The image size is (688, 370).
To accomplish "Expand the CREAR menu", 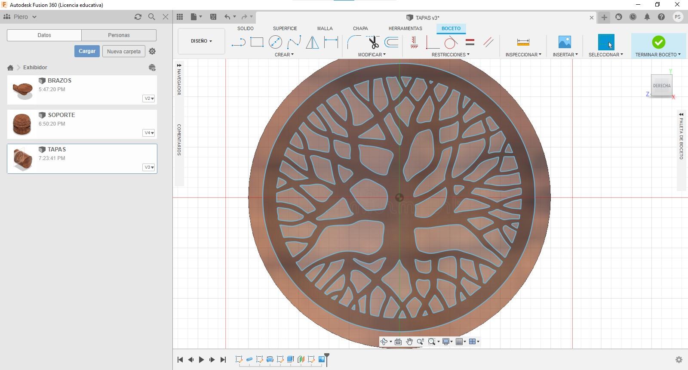I will coord(284,55).
